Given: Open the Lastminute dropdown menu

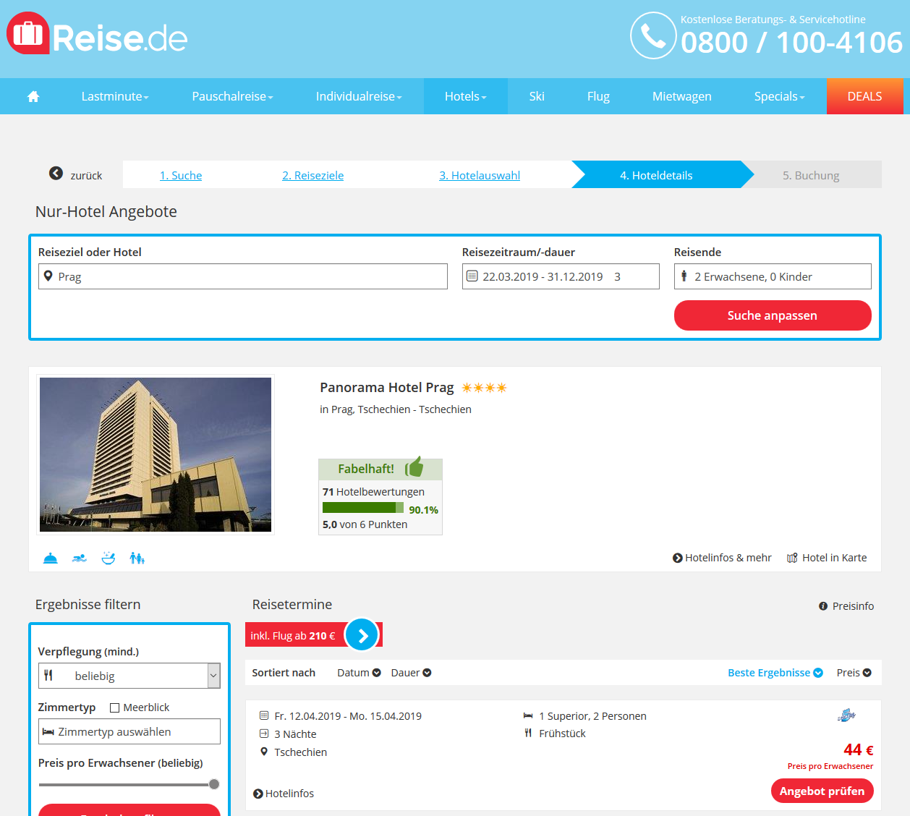Looking at the screenshot, I should pyautogui.click(x=115, y=96).
